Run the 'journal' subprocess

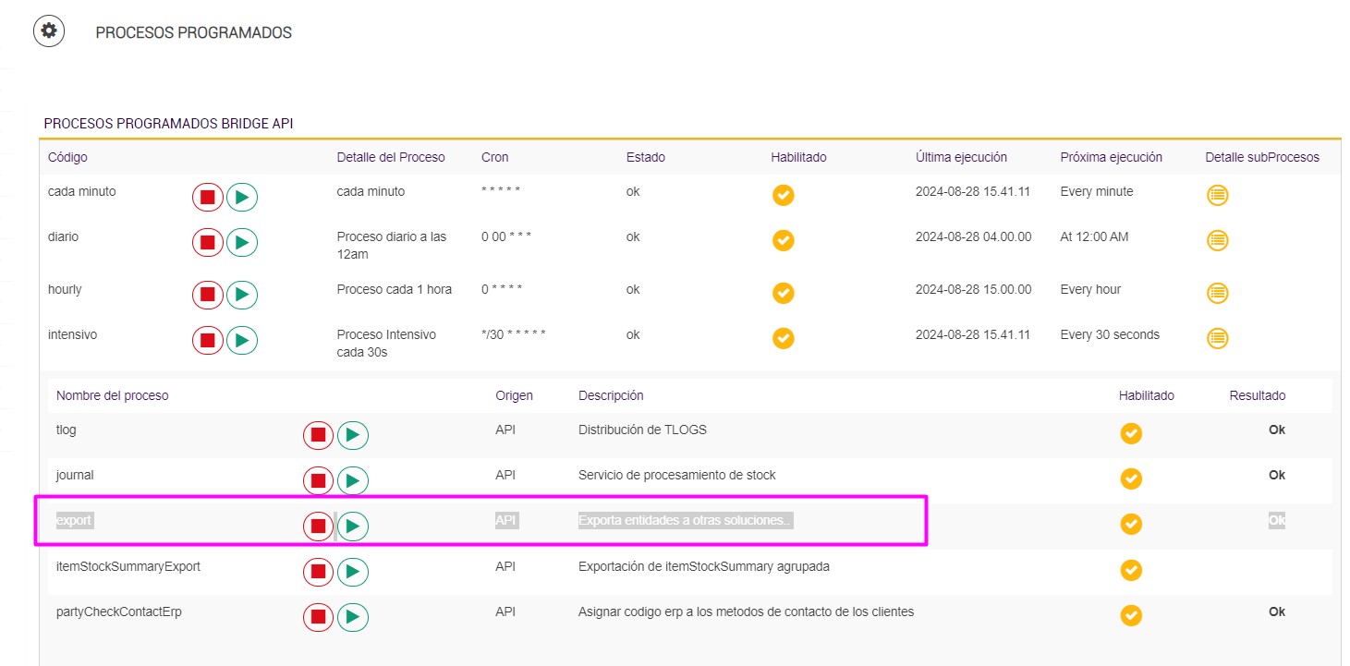click(x=352, y=480)
